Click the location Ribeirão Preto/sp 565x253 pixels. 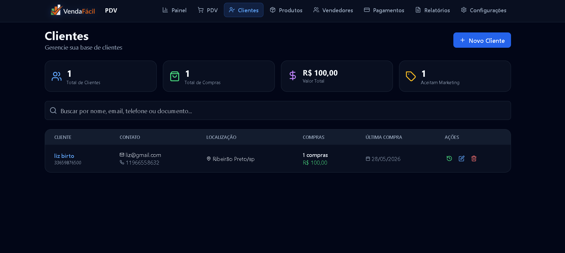(234, 159)
